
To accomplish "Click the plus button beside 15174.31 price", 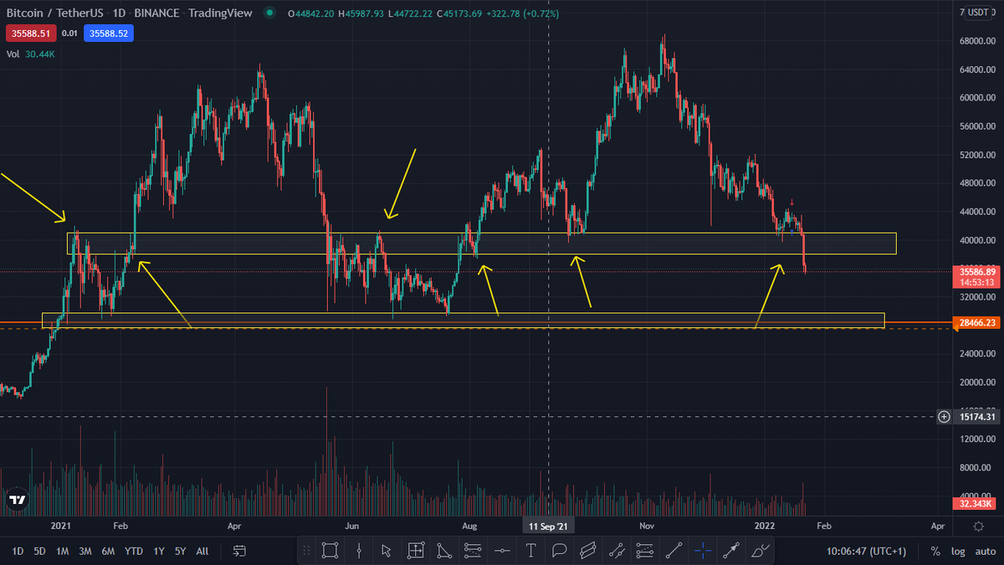I will click(x=944, y=416).
